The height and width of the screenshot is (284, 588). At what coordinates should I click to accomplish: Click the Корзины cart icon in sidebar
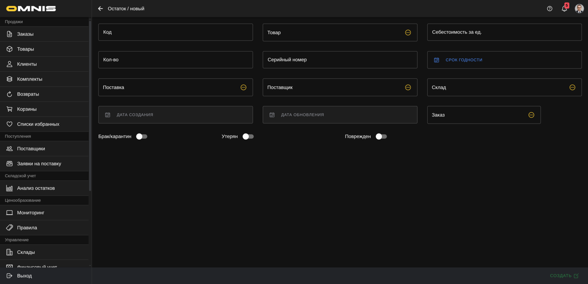9,109
